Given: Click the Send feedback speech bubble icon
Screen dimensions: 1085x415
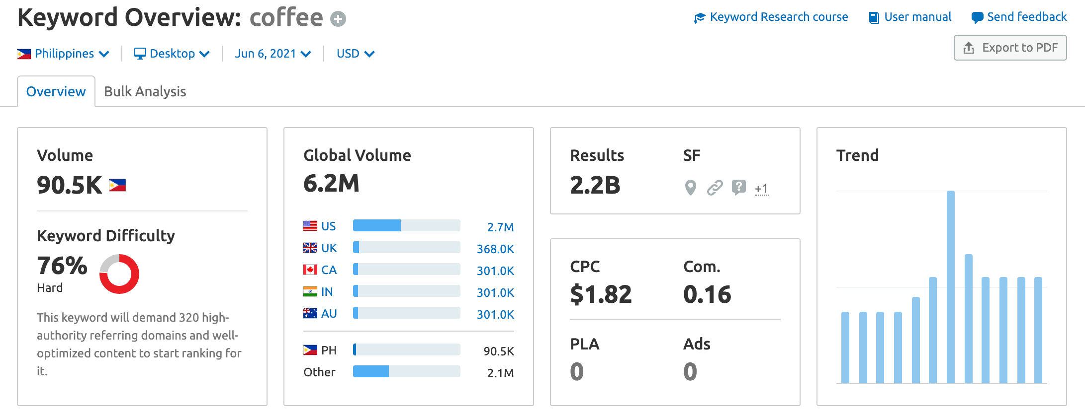Looking at the screenshot, I should [977, 18].
